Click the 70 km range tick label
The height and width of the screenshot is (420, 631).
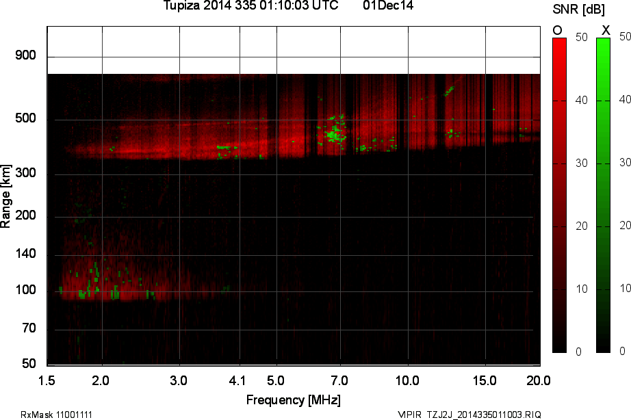(x=28, y=329)
